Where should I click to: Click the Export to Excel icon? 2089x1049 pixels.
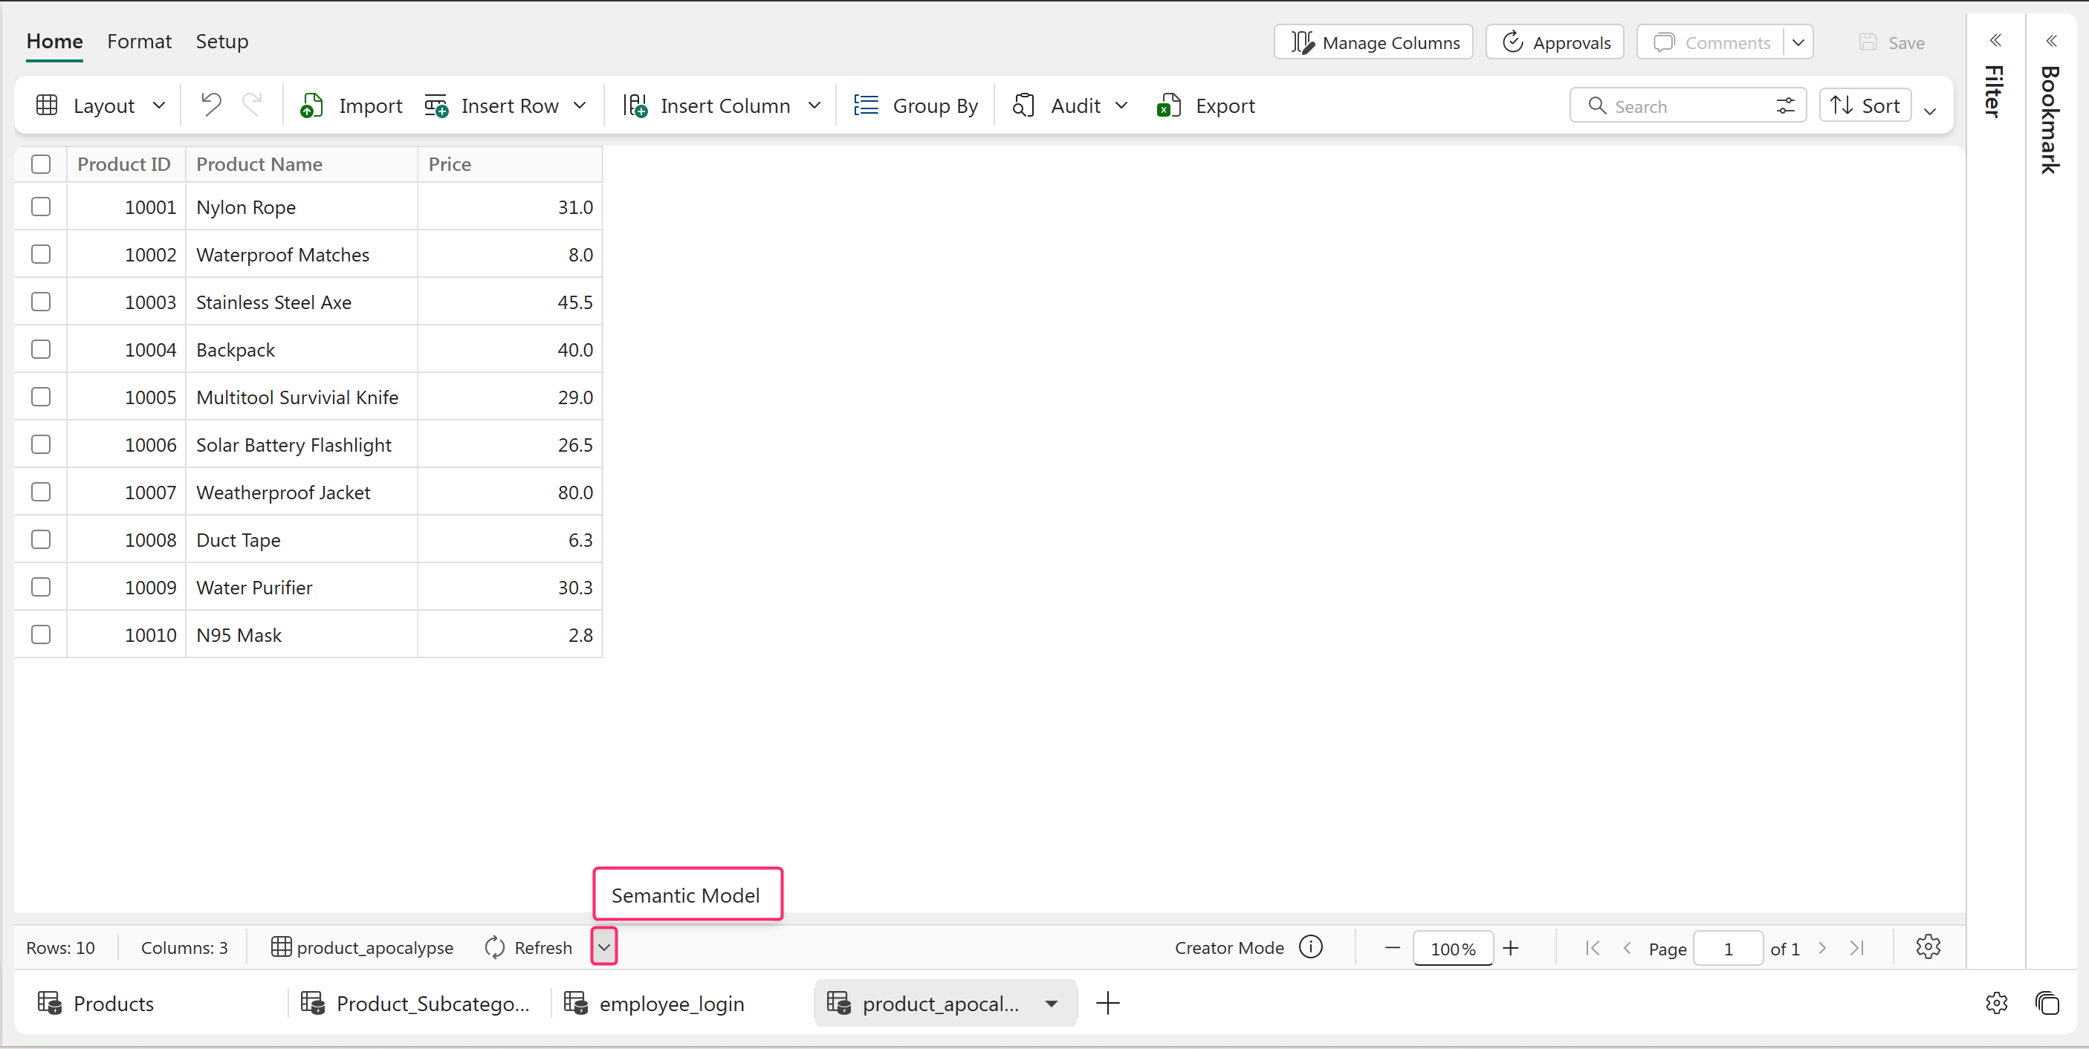(1168, 105)
